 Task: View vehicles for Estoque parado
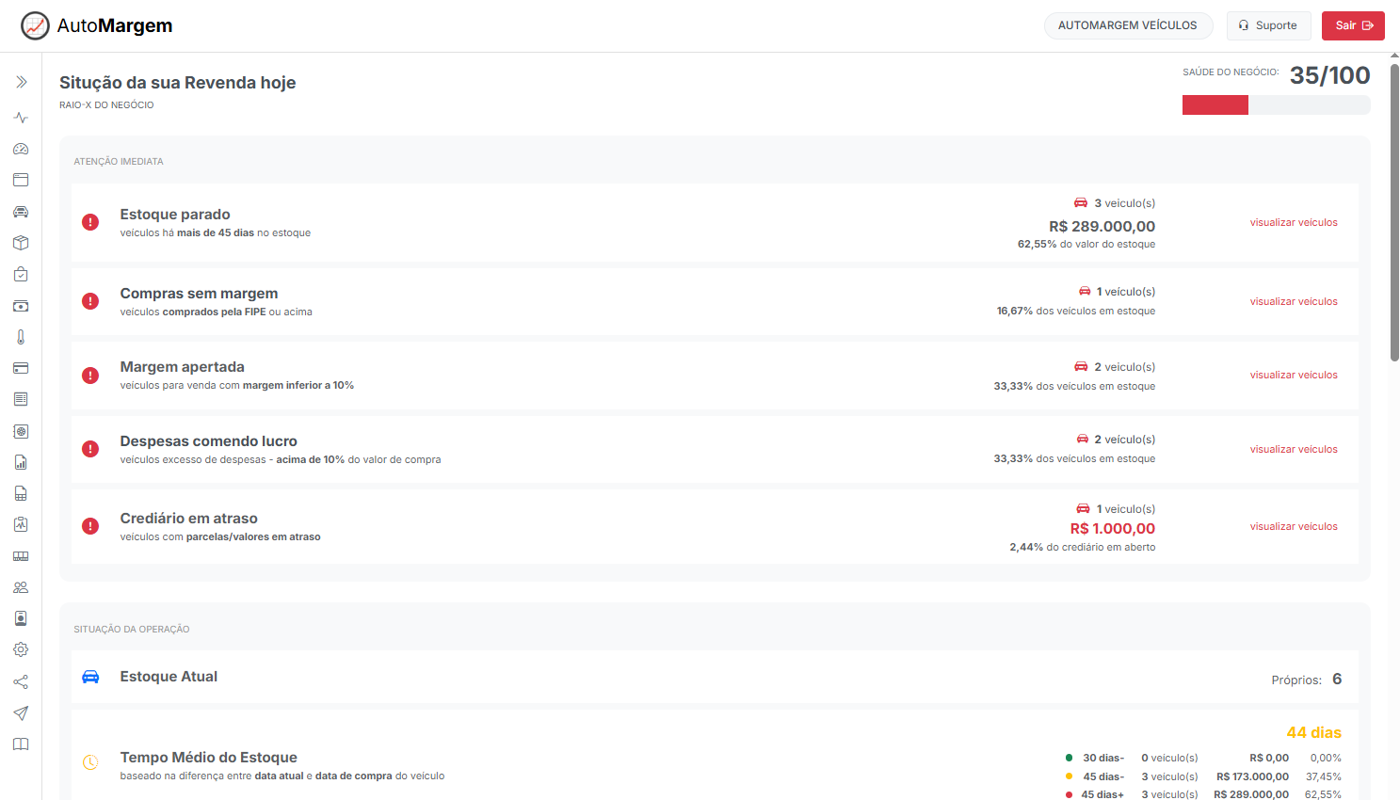pyautogui.click(x=1293, y=223)
